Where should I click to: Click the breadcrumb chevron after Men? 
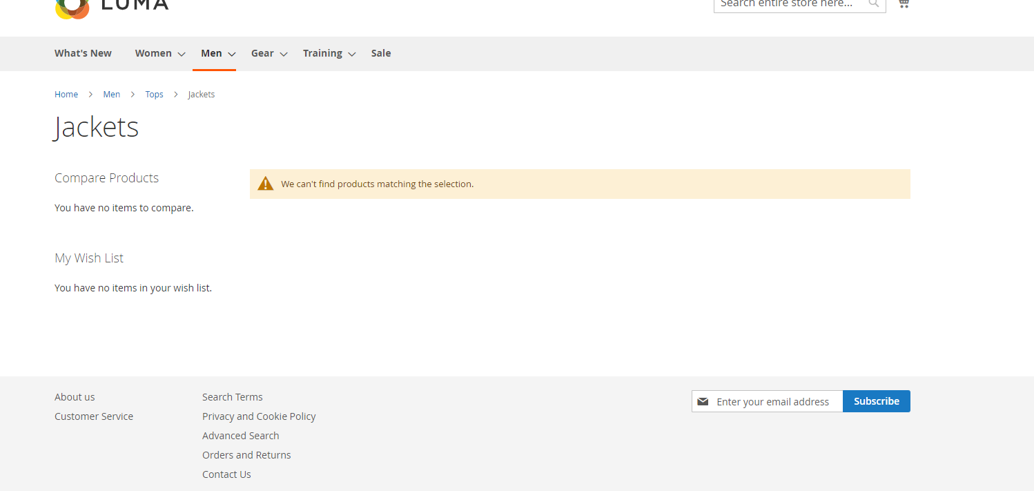[132, 94]
